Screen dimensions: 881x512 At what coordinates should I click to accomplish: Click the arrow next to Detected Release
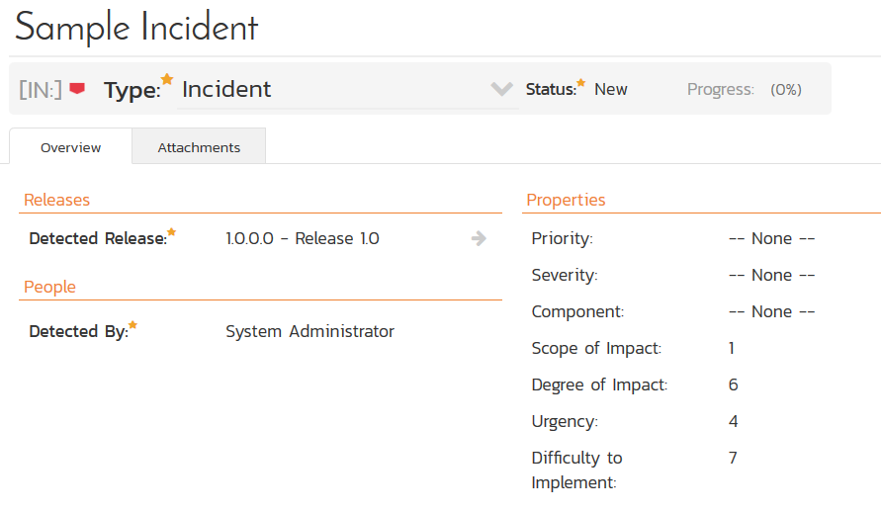point(479,238)
